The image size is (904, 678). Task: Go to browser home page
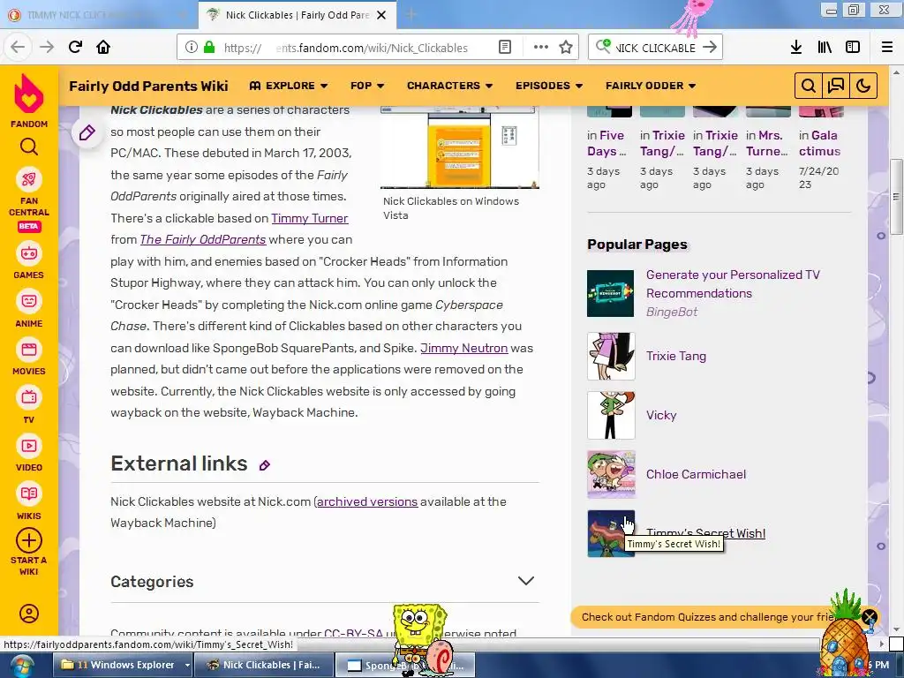(x=103, y=47)
